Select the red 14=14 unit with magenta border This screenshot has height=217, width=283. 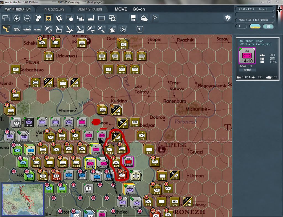(128, 162)
